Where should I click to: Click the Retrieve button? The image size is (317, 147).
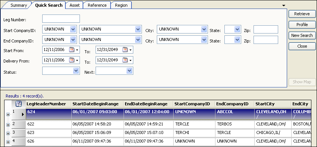click(302, 14)
